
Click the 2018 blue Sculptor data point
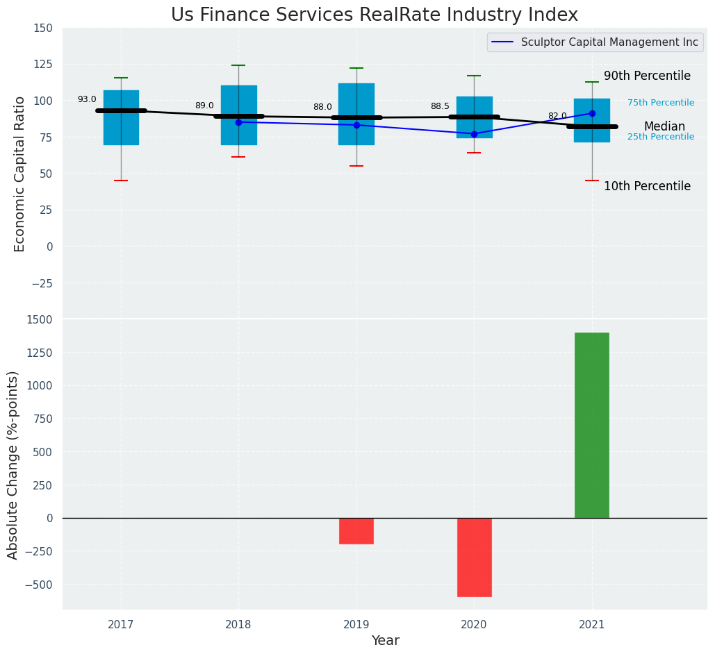pyautogui.click(x=238, y=122)
